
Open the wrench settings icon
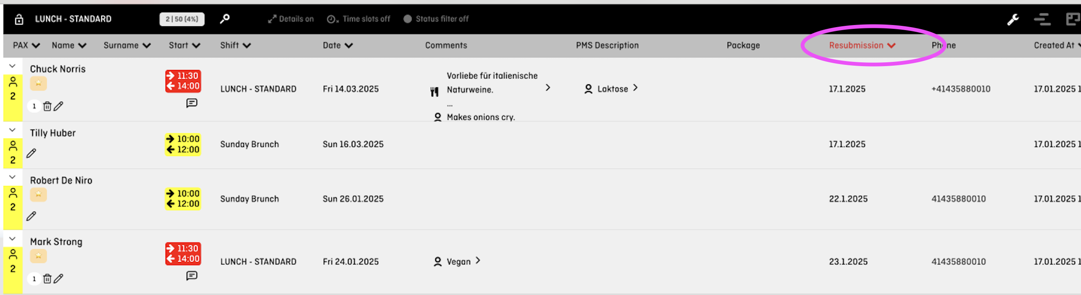pos(1013,19)
